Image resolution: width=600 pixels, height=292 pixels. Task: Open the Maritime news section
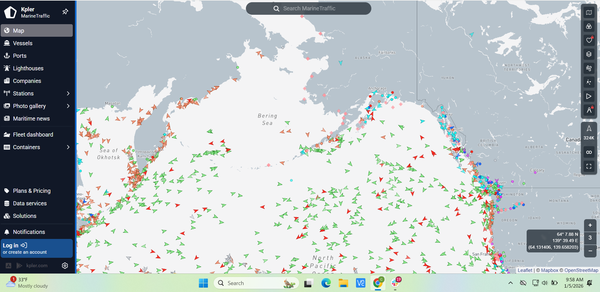click(31, 118)
